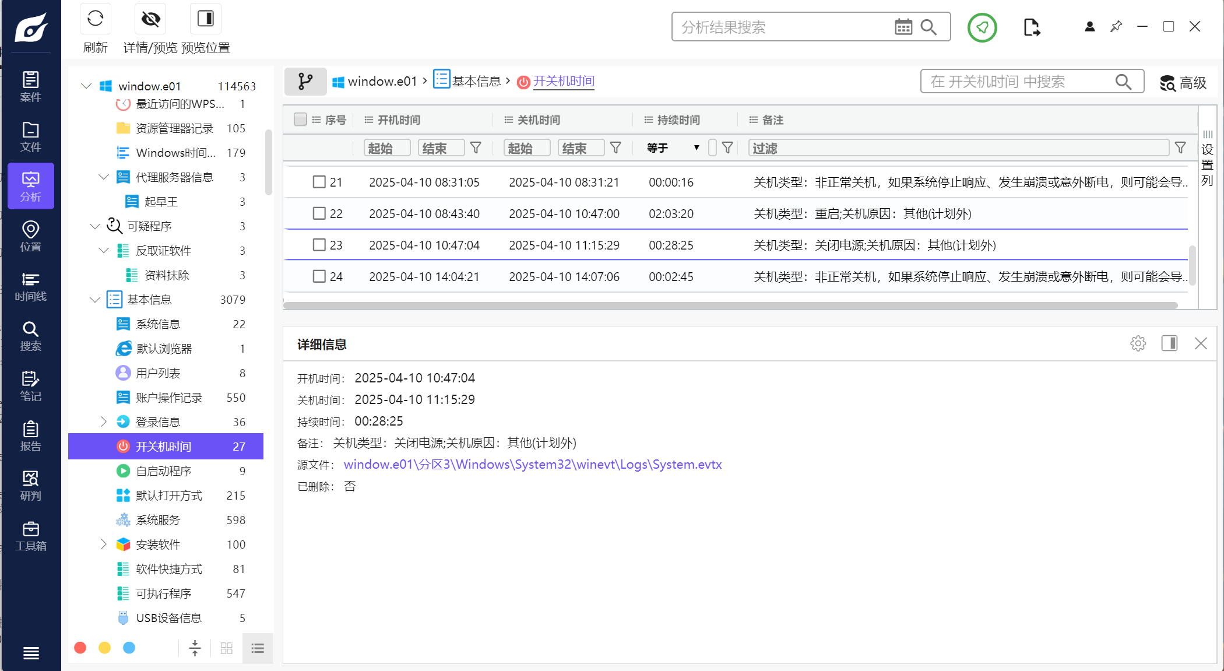1224x671 pixels.
Task: Check the select-all checkbox in header
Action: [300, 120]
